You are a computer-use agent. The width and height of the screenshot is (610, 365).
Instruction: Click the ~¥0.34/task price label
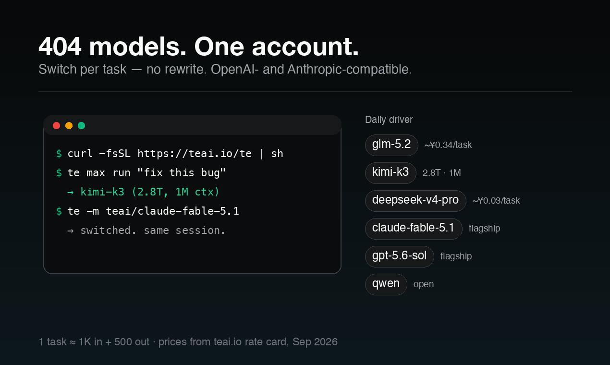(x=448, y=145)
